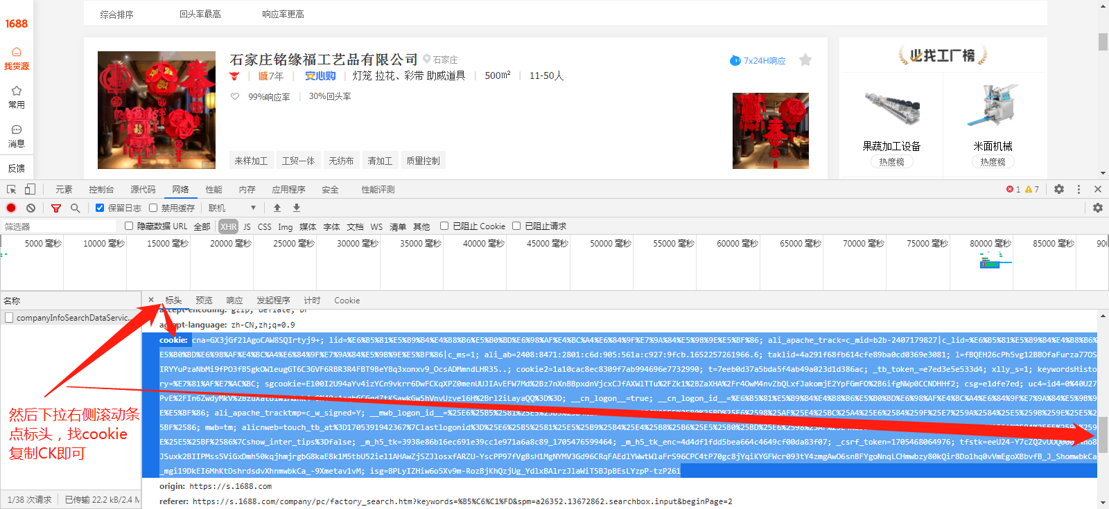Image resolution: width=1109 pixels, height=509 pixels.
Task: Export HAR file with download arrow
Action: tap(297, 208)
